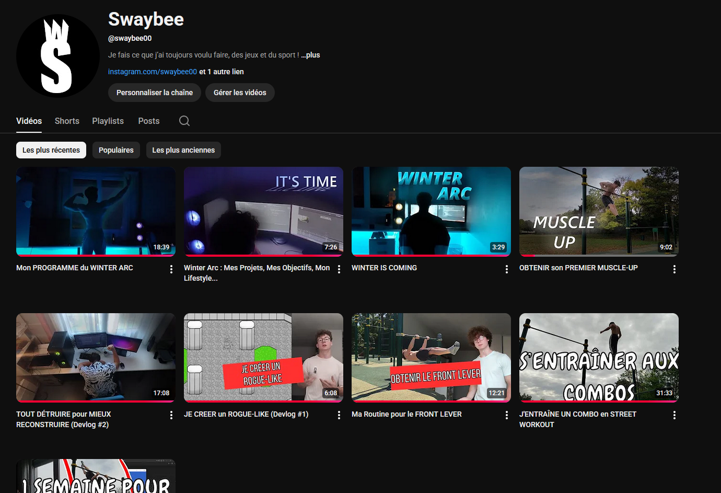Open three-dot menu for WINTER IS COMING video
Image resolution: width=721 pixels, height=493 pixels.
tap(507, 269)
